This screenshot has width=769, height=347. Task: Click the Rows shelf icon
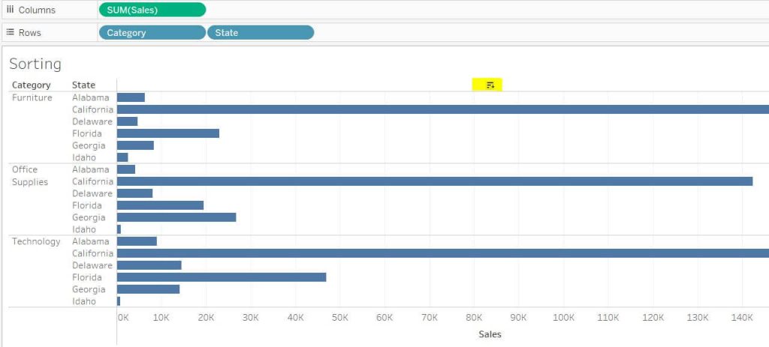point(11,32)
